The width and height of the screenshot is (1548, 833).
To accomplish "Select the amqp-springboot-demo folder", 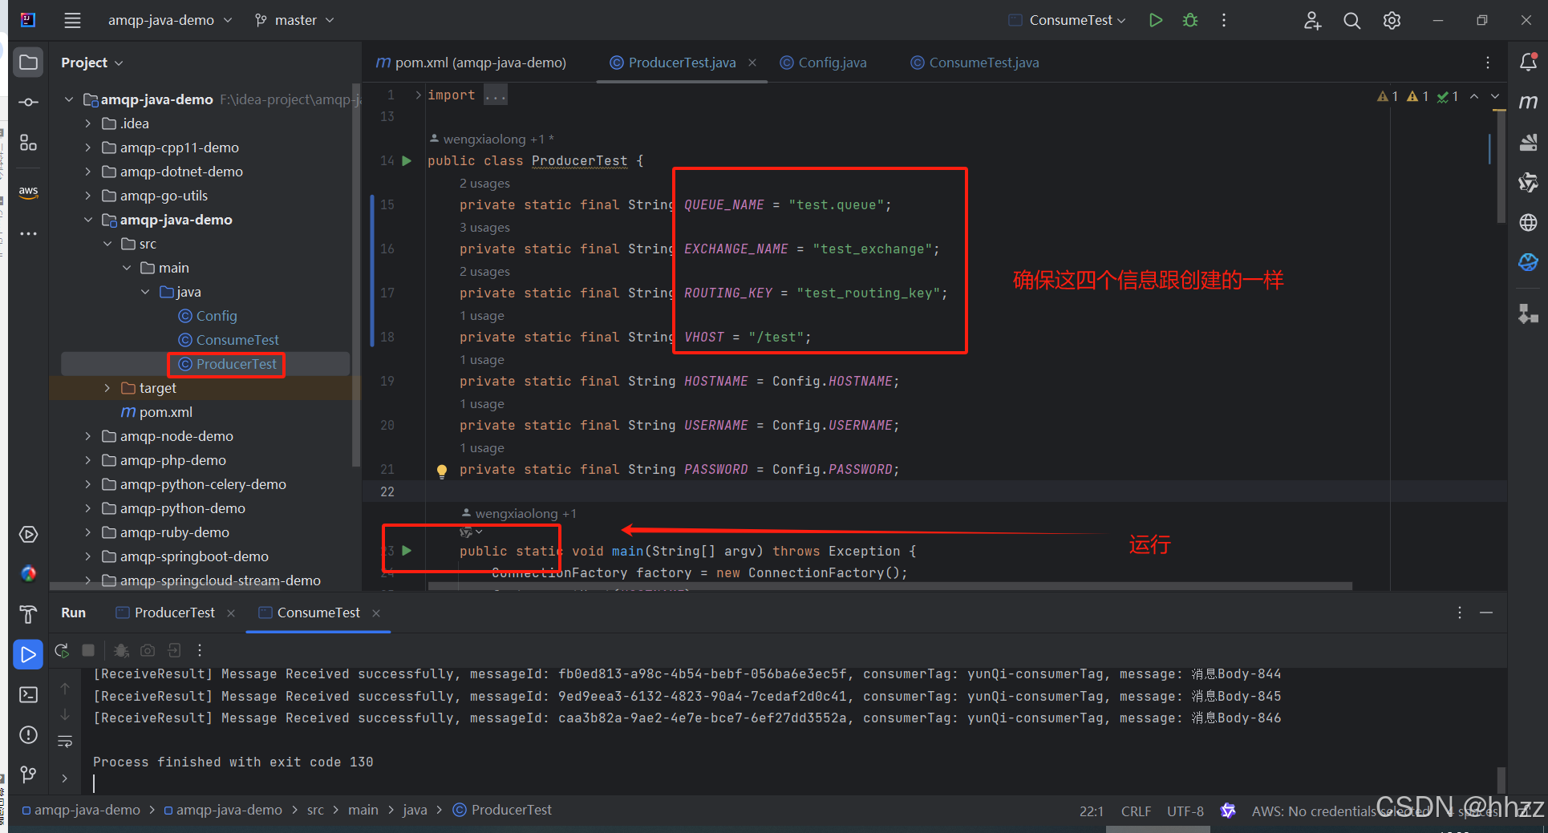I will 194,556.
